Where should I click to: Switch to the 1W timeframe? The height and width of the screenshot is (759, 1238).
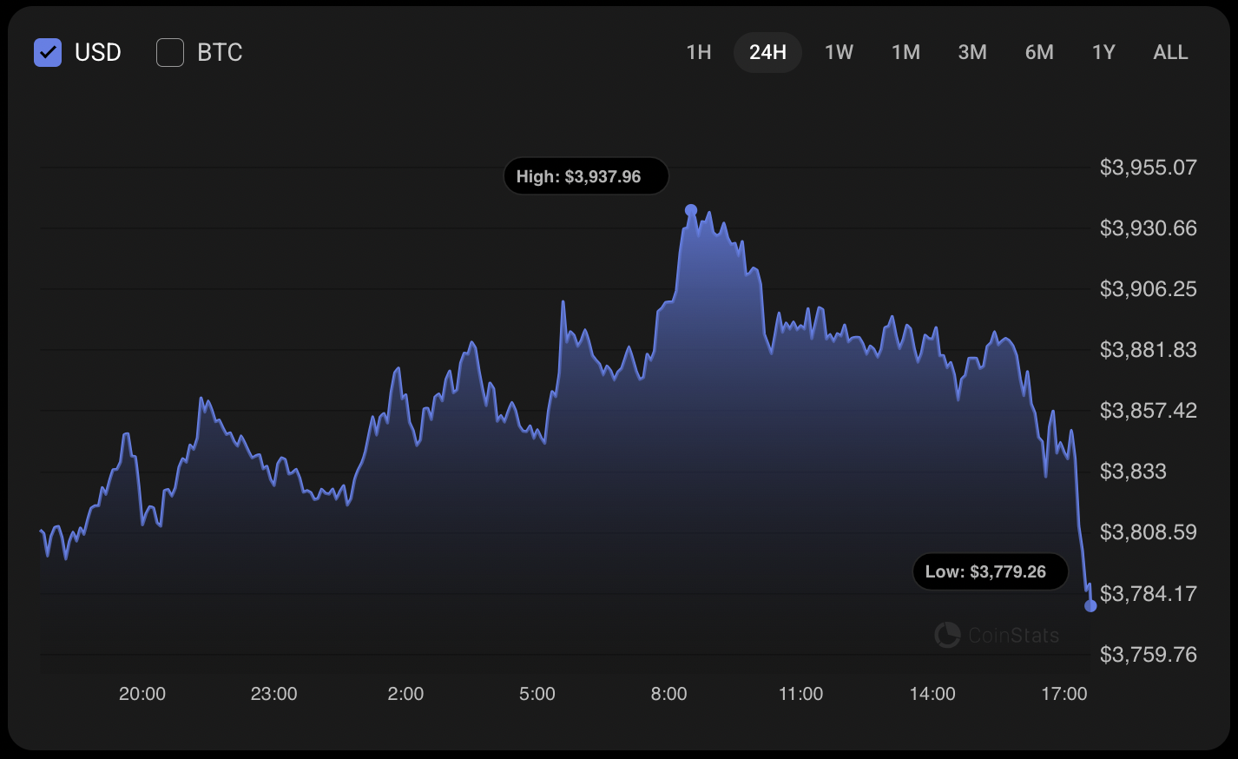[x=839, y=52]
